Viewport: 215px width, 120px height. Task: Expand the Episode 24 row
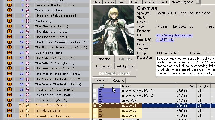[x=95, y=106]
